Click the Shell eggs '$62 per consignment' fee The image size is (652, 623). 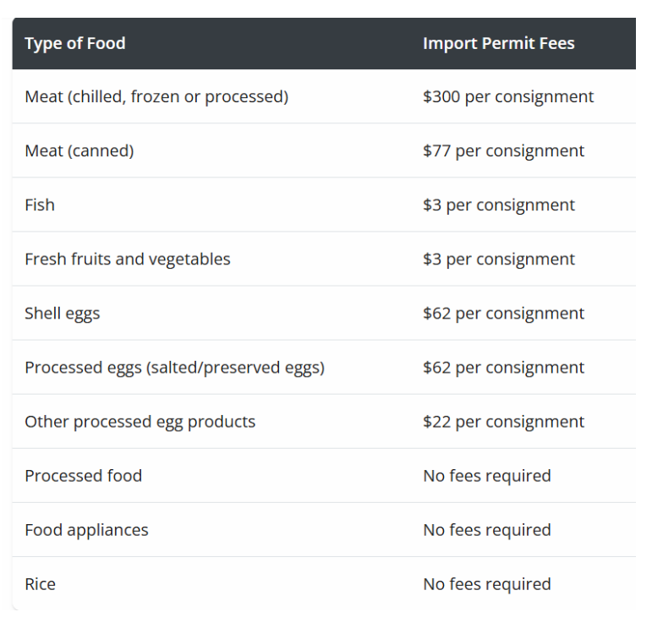coord(503,314)
